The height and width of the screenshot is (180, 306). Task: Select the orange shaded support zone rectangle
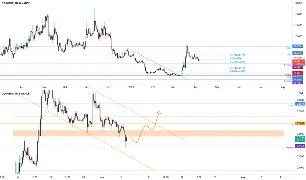tap(148, 133)
